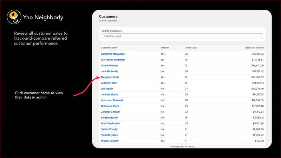The height and width of the screenshot is (158, 281).
Task: Open Jane McKenzie customer link
Action: 110,71
